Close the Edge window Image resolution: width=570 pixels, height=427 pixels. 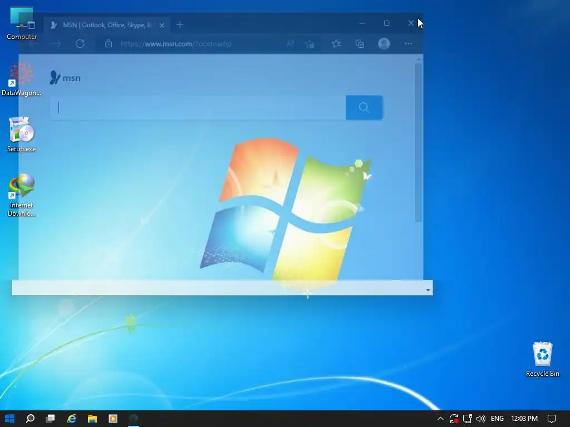tap(411, 23)
